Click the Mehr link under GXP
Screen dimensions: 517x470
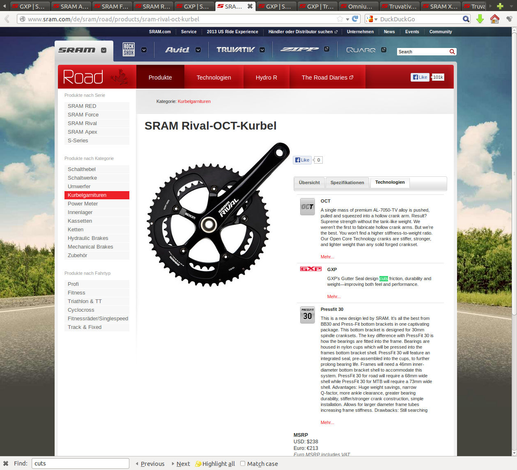(x=334, y=297)
